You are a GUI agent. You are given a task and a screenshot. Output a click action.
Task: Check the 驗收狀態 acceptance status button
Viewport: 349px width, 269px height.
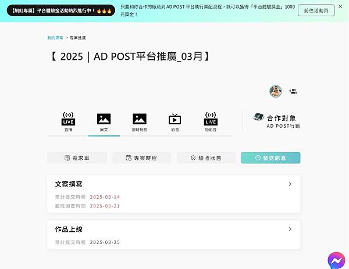pos(206,158)
